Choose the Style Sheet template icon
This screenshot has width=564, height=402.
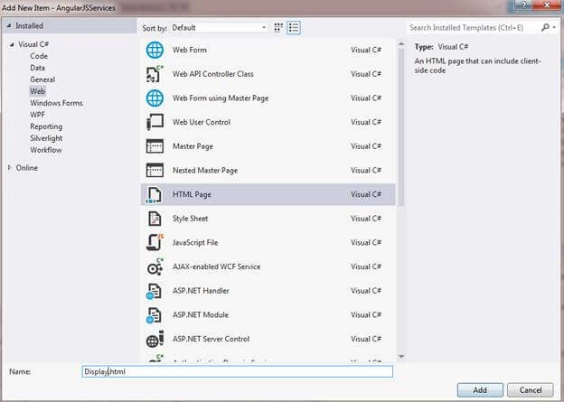click(x=155, y=219)
